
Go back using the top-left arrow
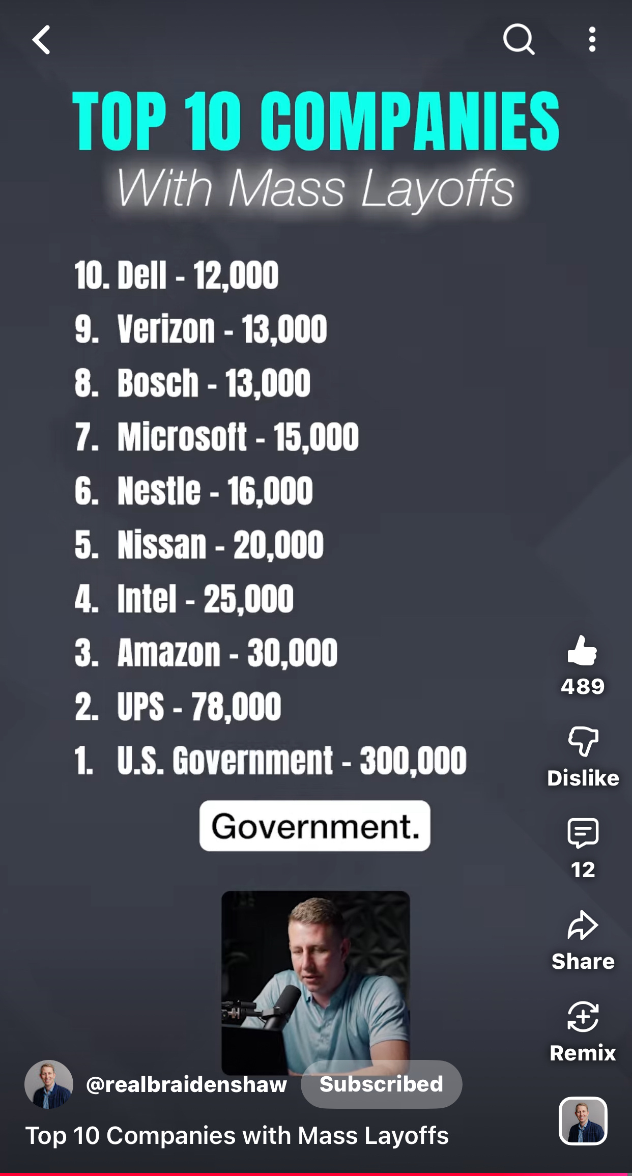42,40
